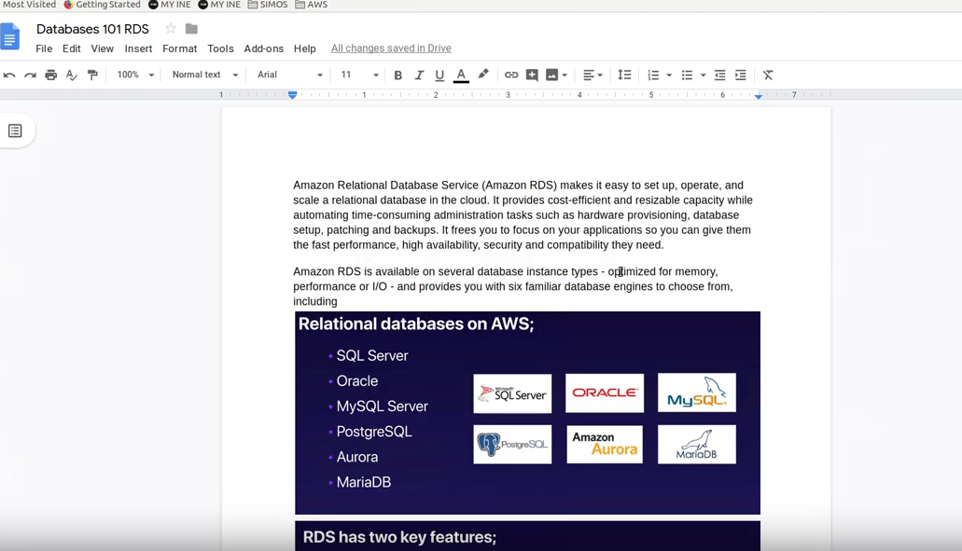Apply a numbered list
The image size is (962, 551).
(x=653, y=75)
